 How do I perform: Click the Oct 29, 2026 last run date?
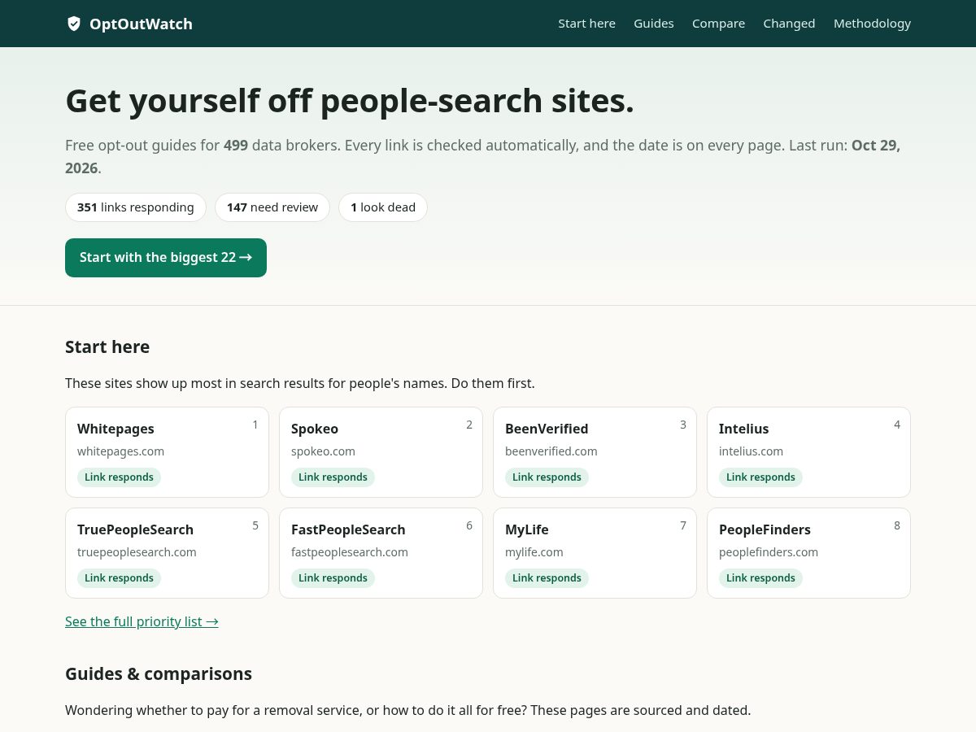[x=875, y=146]
